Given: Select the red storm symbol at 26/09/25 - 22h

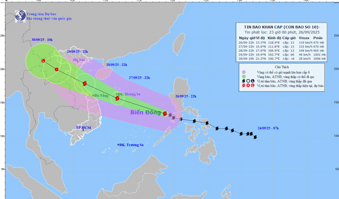Looking at the screenshot, I should pos(165,114).
